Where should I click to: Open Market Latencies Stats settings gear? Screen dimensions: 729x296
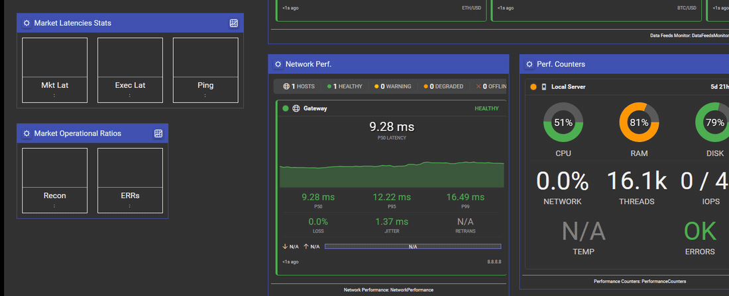tap(27, 23)
